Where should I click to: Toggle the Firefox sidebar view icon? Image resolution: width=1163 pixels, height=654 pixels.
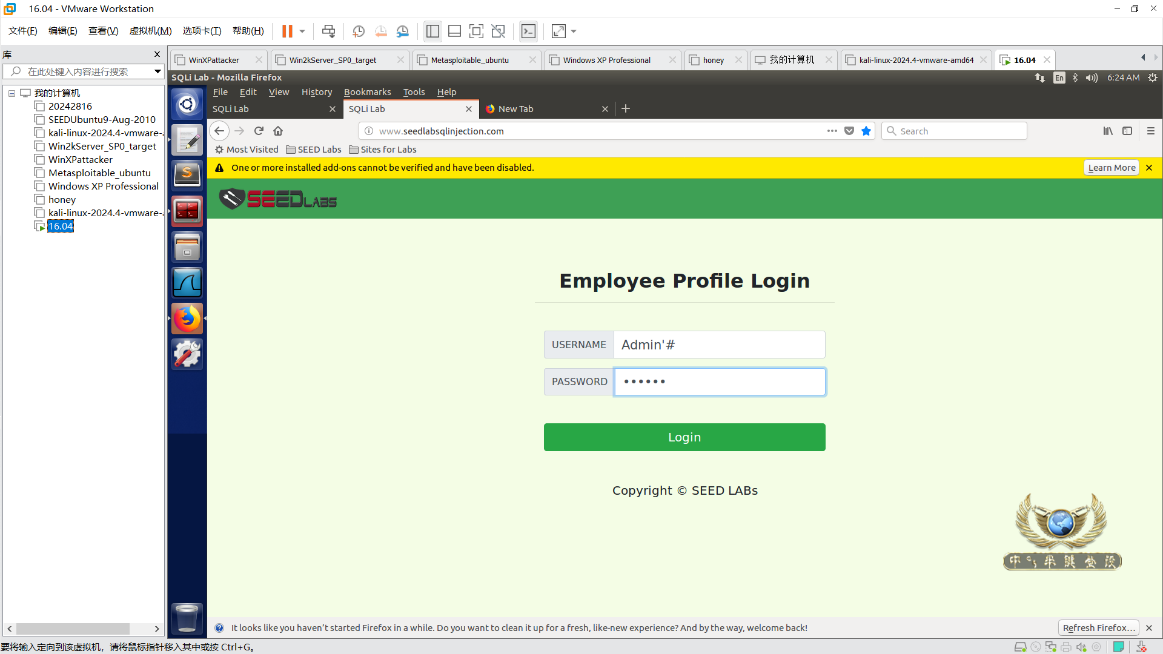pyautogui.click(x=1127, y=131)
